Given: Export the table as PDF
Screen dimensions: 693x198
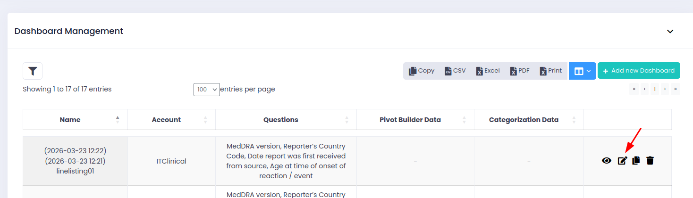Looking at the screenshot, I should (520, 71).
